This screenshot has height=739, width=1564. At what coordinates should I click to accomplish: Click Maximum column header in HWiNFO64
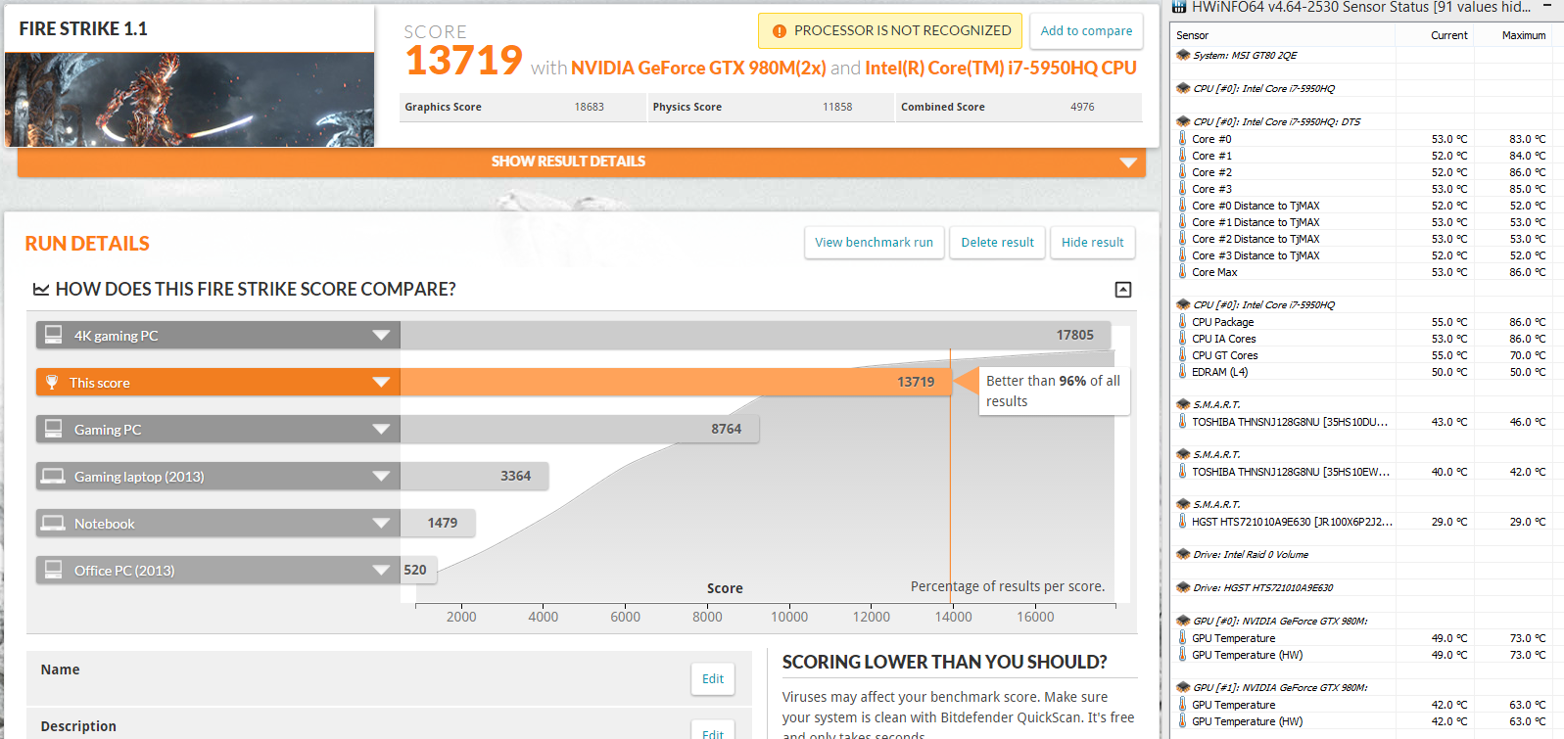pos(1524,35)
